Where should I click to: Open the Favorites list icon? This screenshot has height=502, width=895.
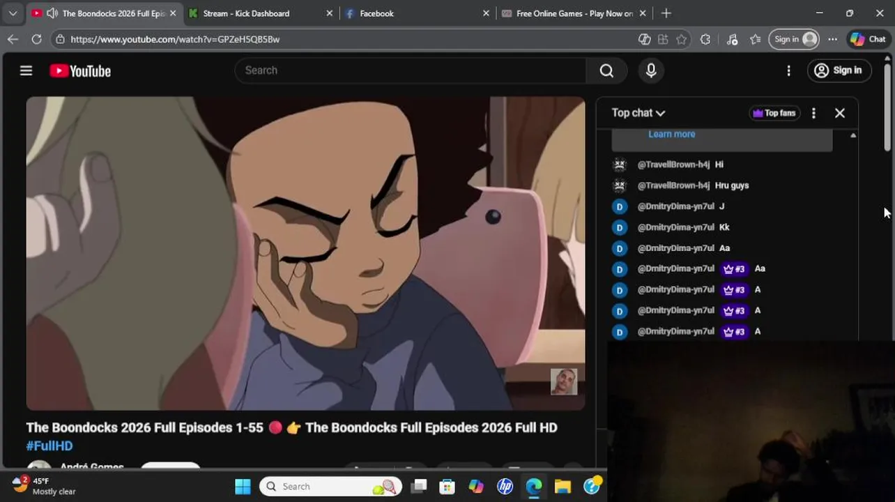pos(755,40)
